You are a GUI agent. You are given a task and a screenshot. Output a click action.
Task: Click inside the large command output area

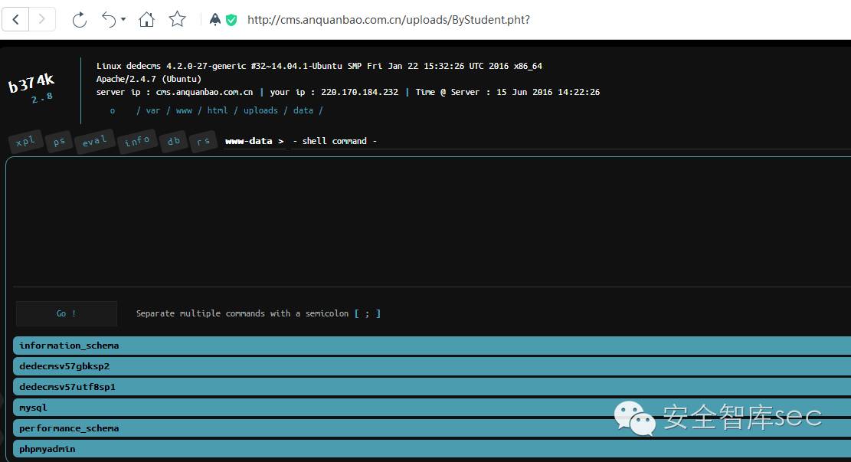pyautogui.click(x=431, y=223)
